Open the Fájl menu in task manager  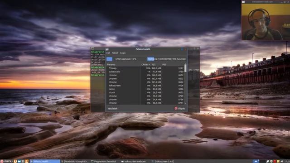(x=108, y=53)
